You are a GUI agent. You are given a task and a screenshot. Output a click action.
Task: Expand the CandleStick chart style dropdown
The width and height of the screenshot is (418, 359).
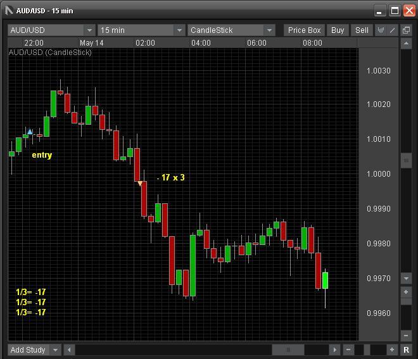[269, 30]
